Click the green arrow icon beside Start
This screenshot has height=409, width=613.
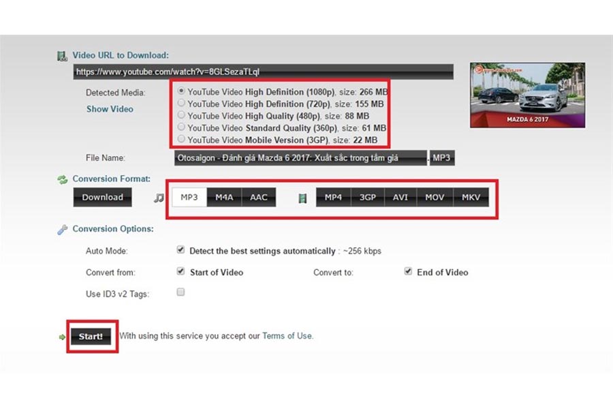point(62,337)
